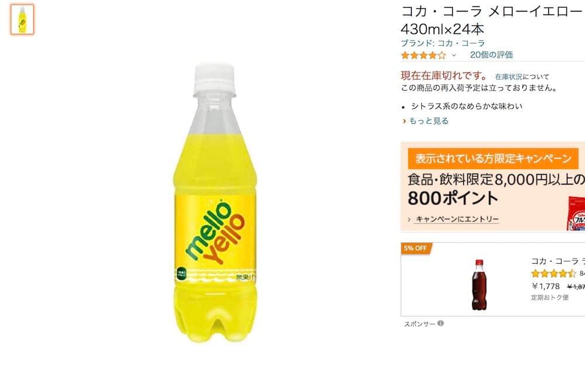
Task: Click the スポンサー info icon
Action: pyautogui.click(x=441, y=323)
